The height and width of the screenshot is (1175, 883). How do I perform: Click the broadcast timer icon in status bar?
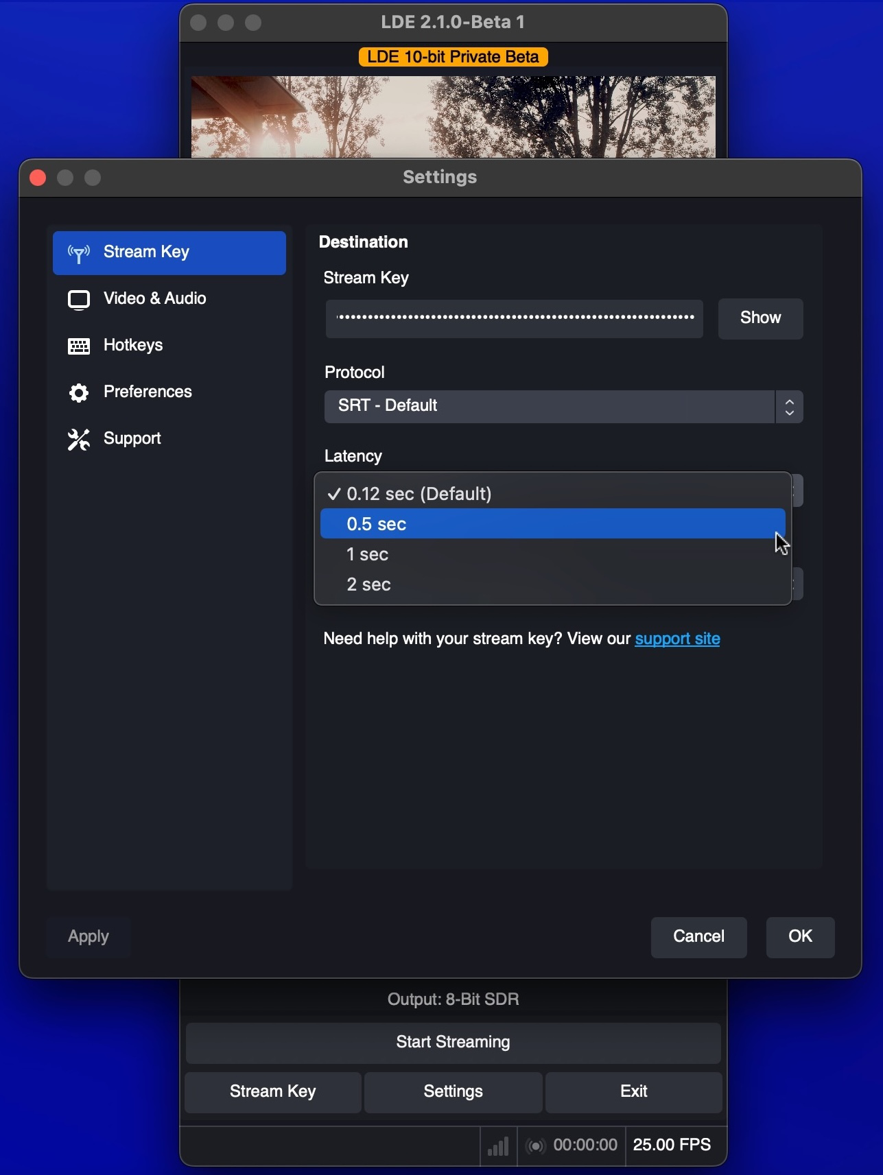coord(535,1146)
